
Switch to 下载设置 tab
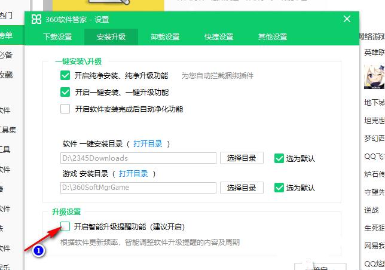57,37
